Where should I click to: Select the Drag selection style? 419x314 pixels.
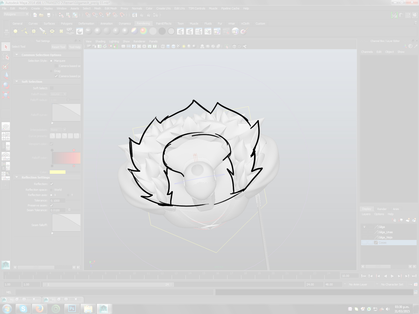[x=51, y=71]
